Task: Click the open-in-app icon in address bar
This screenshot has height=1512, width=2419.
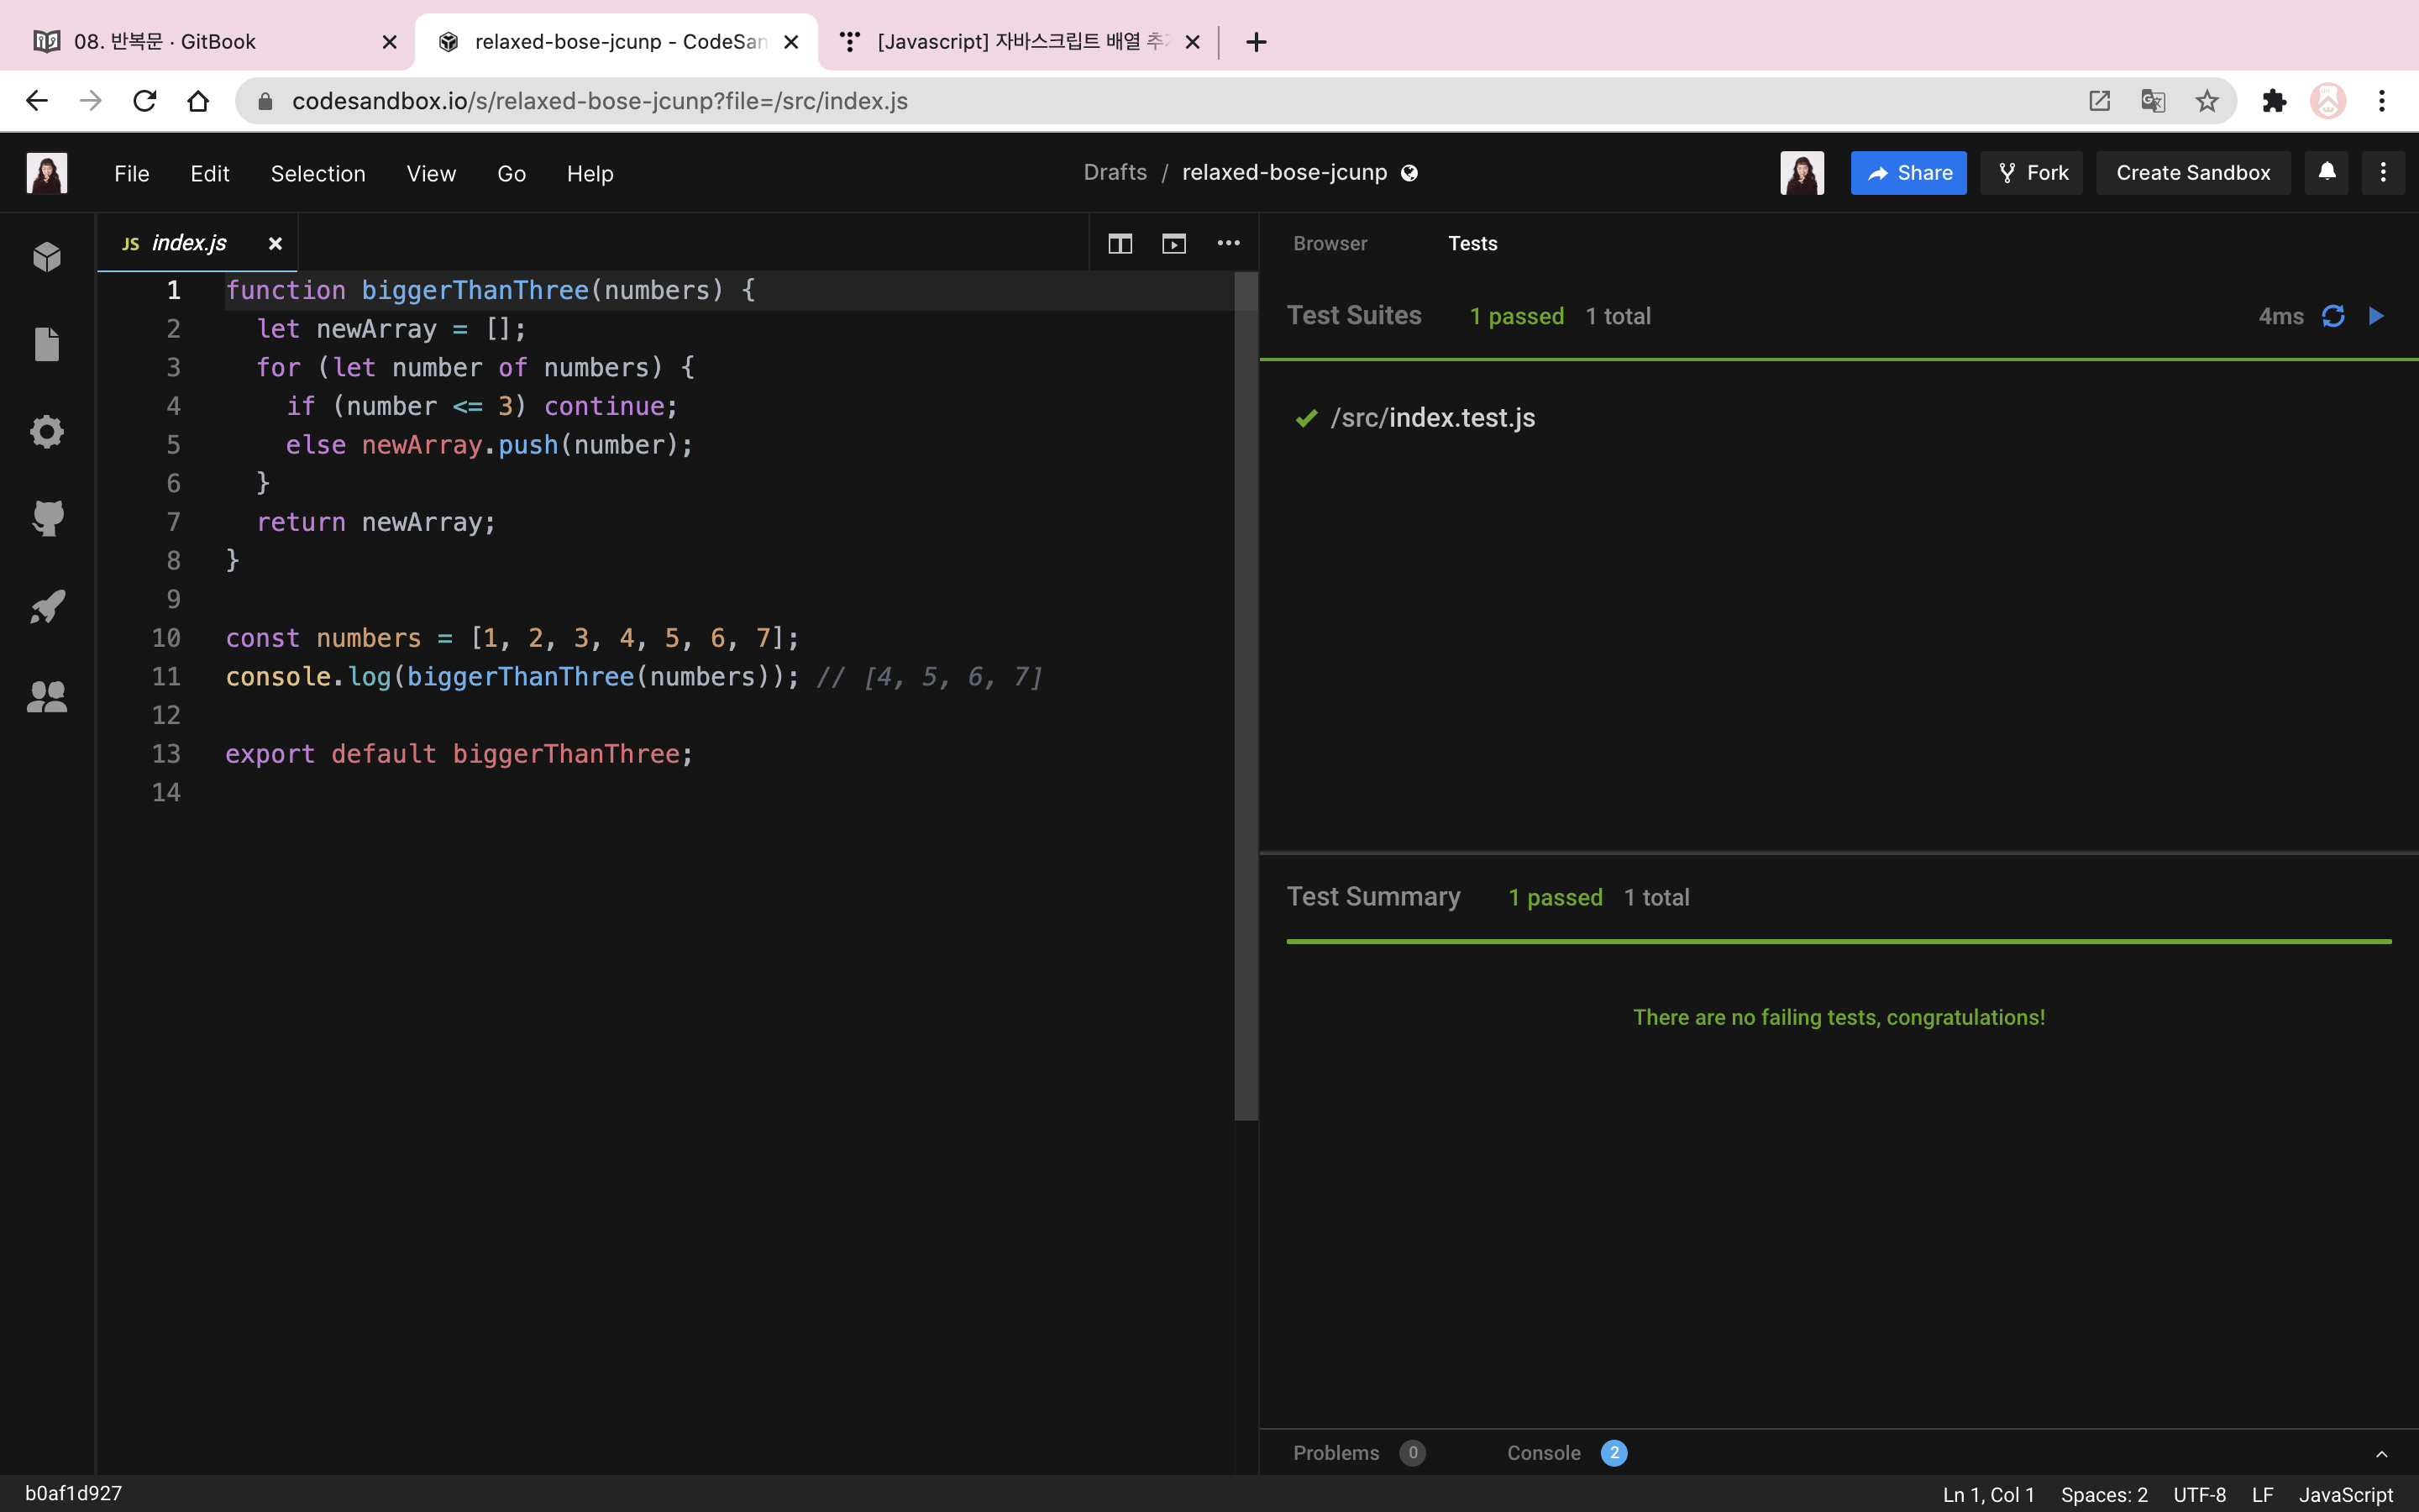Action: coord(2099,101)
